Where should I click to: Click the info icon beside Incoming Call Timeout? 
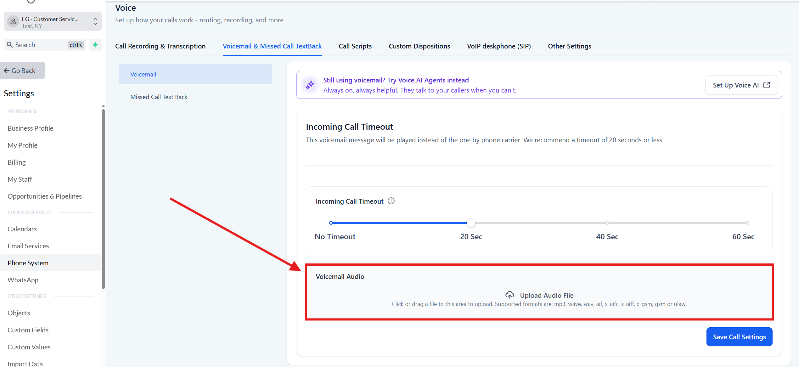click(391, 201)
